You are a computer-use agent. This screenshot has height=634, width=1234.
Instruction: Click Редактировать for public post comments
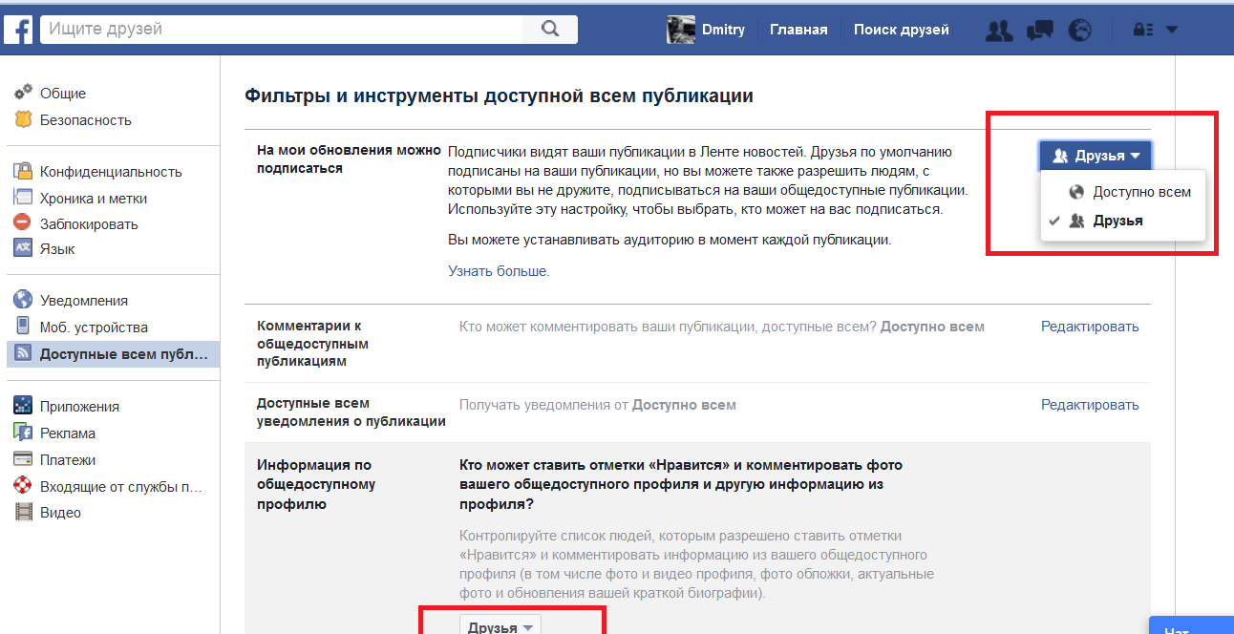1090,327
